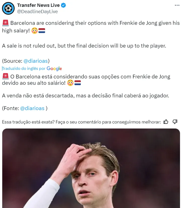Open the @DeadlineDayLive handle
The image size is (184, 208).
pyautogui.click(x=37, y=11)
